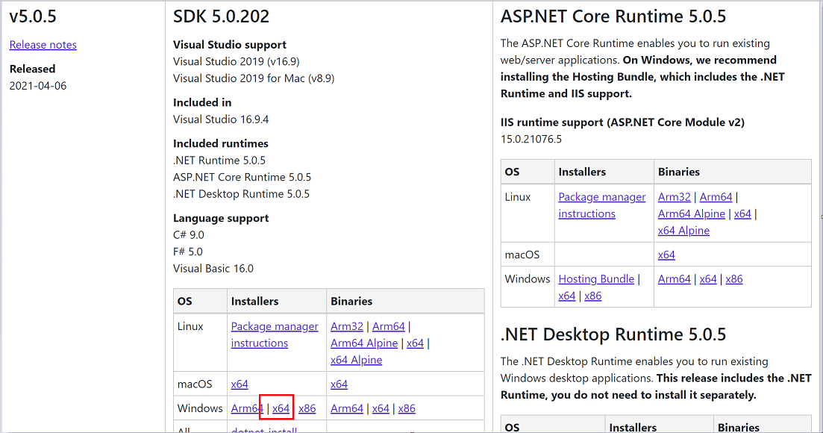Click the F# 5.0 language entry

(188, 252)
